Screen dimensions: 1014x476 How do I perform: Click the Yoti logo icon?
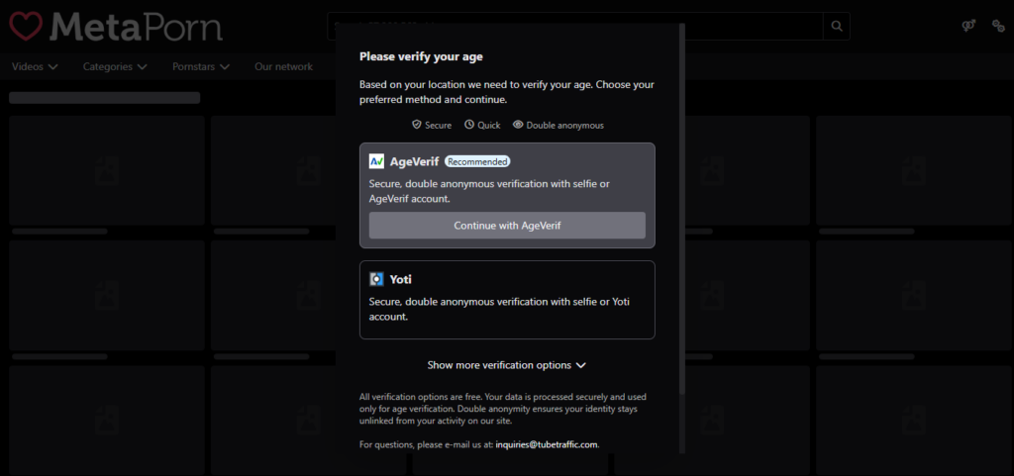[x=376, y=279]
